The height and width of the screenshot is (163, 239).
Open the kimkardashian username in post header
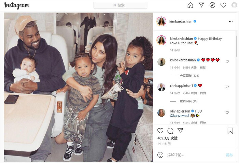[x=181, y=21]
